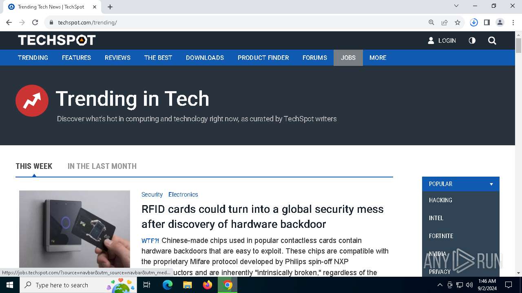
Task: Click the RFID card article thumbnail
Action: tap(75, 229)
